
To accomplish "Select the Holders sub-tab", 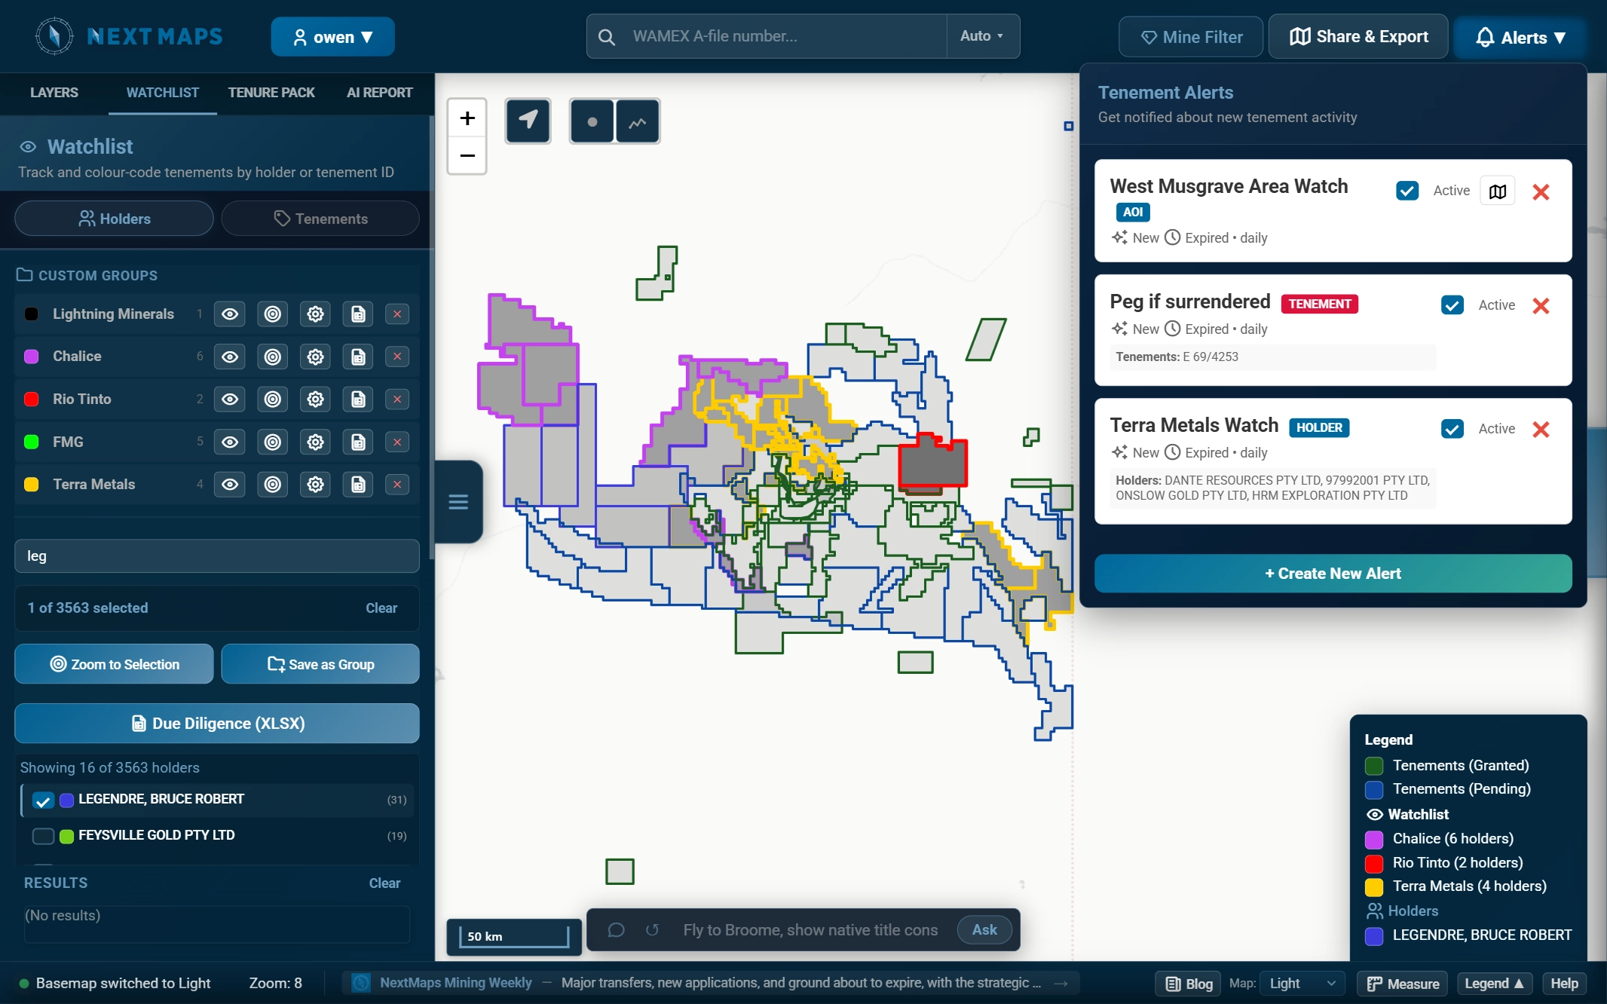I will tap(115, 219).
